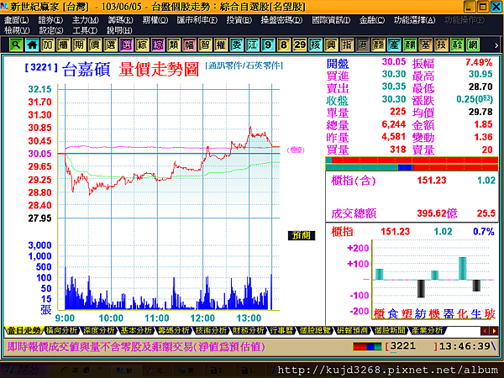Click the 預測 button beside the chart

pyautogui.click(x=302, y=235)
